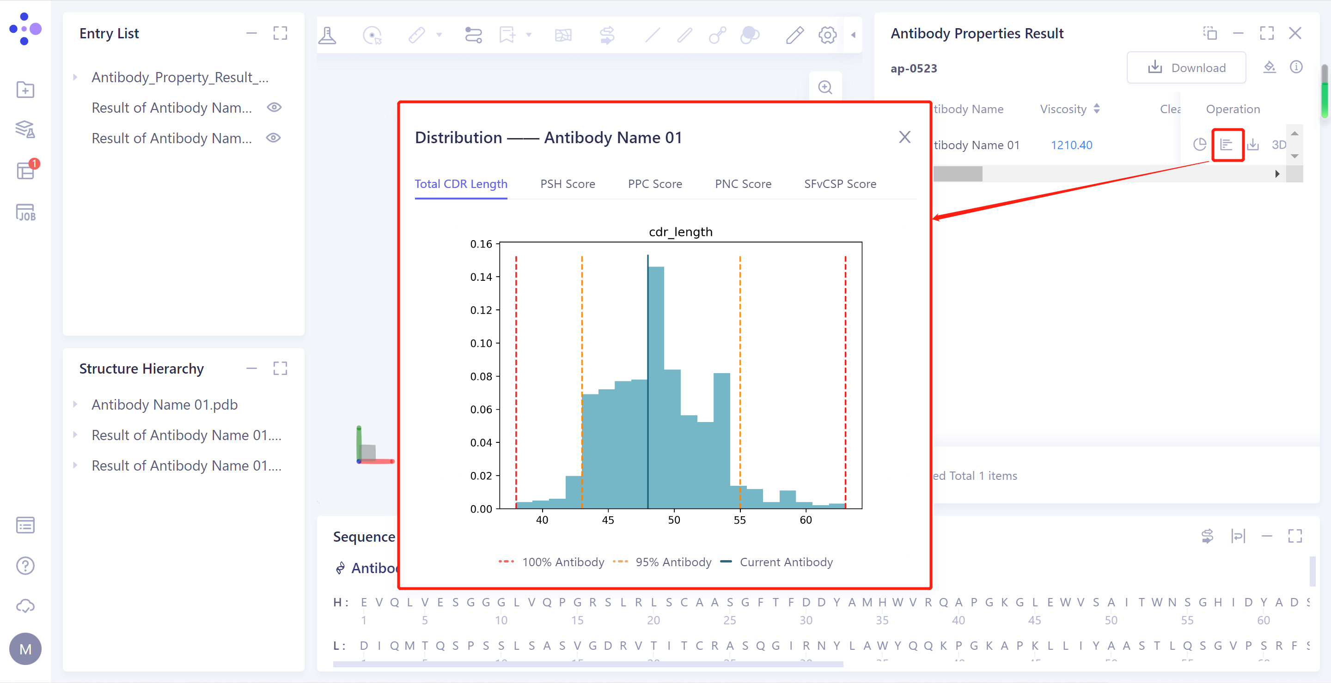Open the 1210.40 viscosity value link
Screen dimensions: 1331x683
pyautogui.click(x=1071, y=145)
